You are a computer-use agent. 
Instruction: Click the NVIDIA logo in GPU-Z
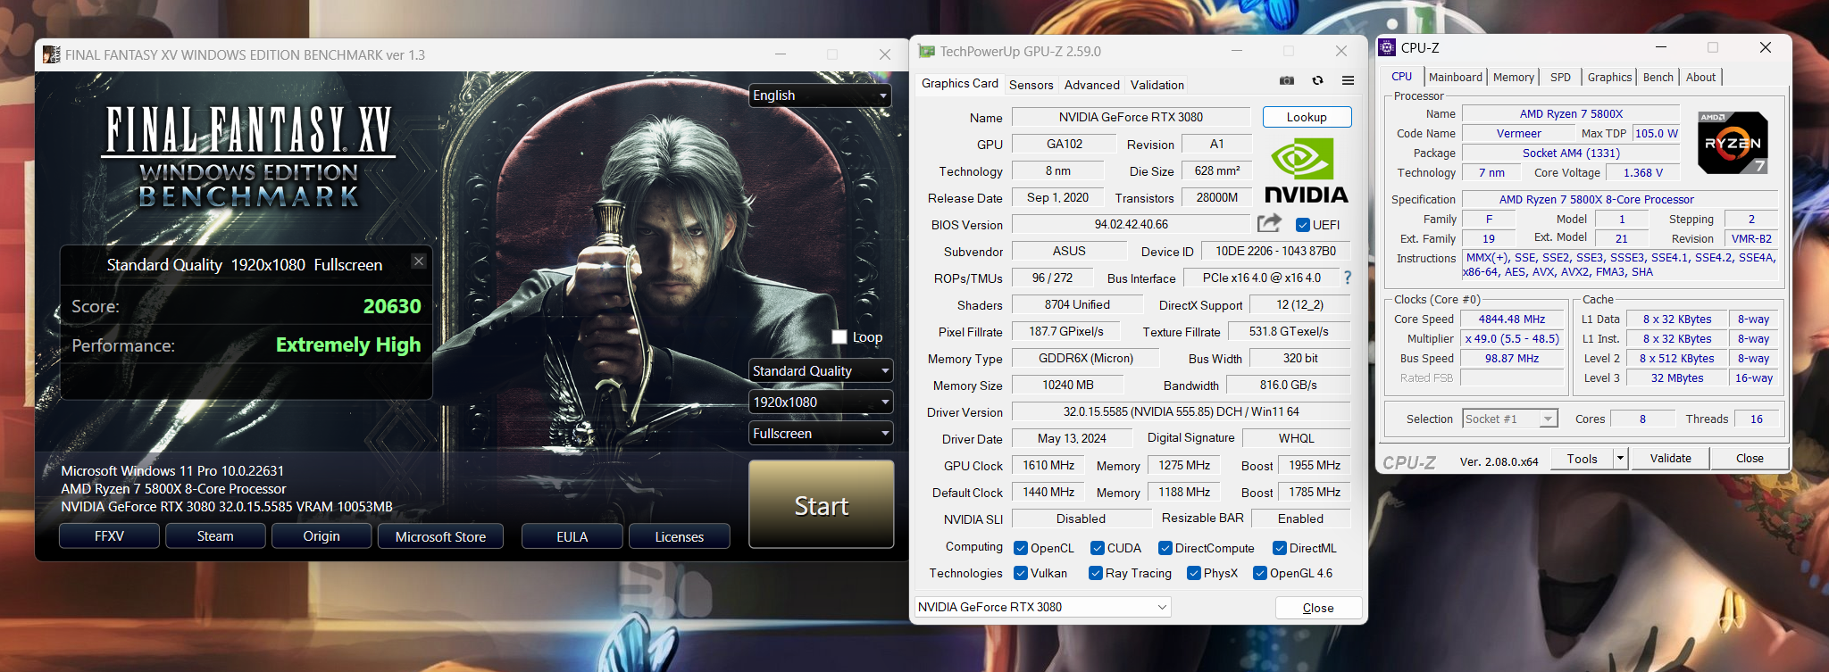pyautogui.click(x=1307, y=171)
